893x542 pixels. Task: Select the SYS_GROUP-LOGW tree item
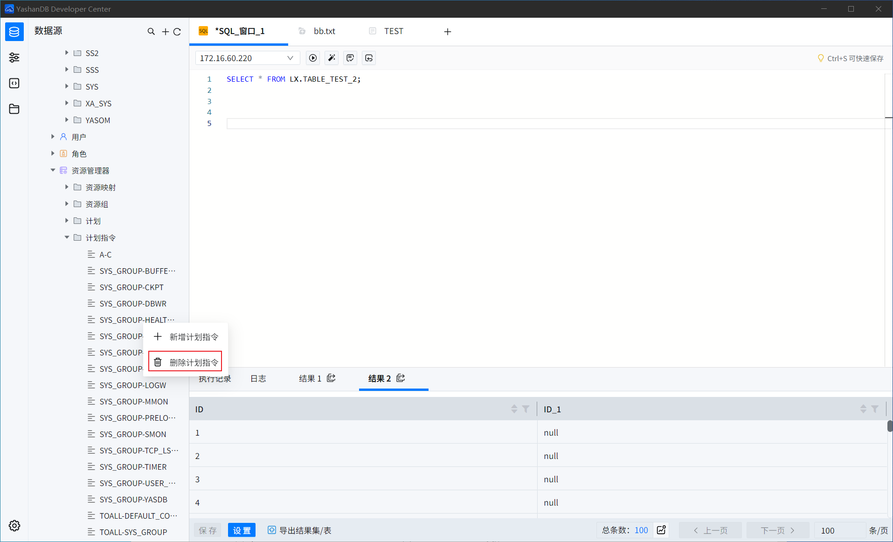point(132,385)
